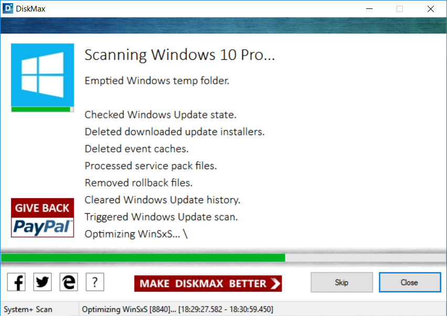This screenshot has height=316, width=447.
Task: Click the blue Windows logo tile
Action: [x=42, y=74]
